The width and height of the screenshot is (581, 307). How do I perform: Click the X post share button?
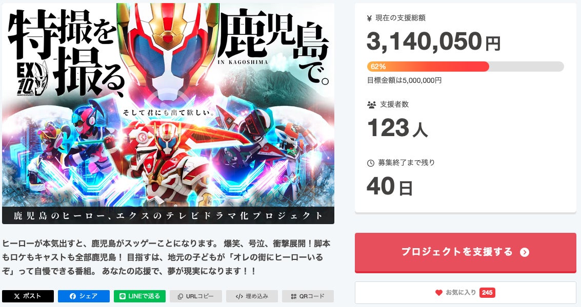pos(28,296)
